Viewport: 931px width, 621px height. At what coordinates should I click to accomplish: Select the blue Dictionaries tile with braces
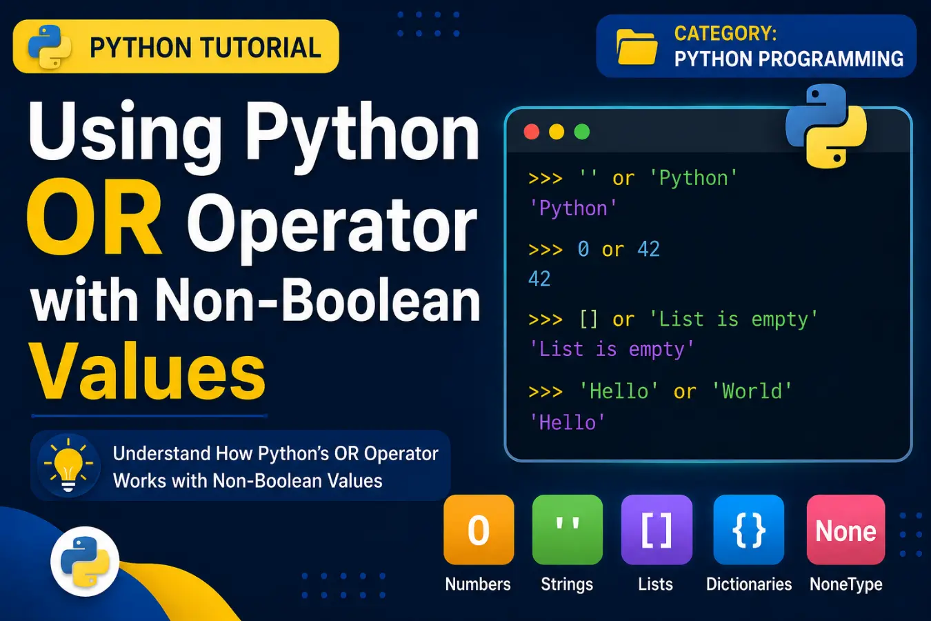click(x=749, y=529)
